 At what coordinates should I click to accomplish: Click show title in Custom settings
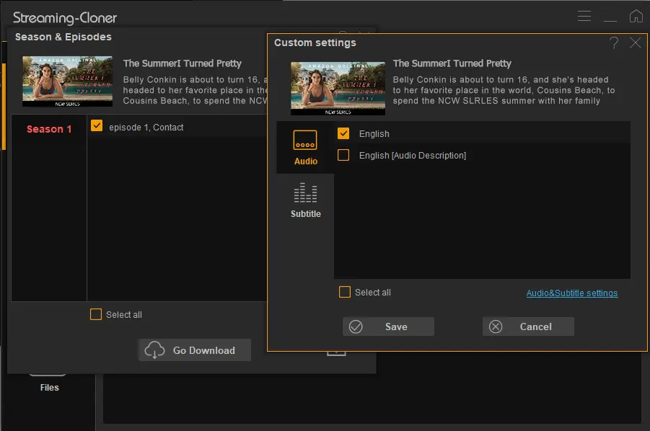click(452, 63)
